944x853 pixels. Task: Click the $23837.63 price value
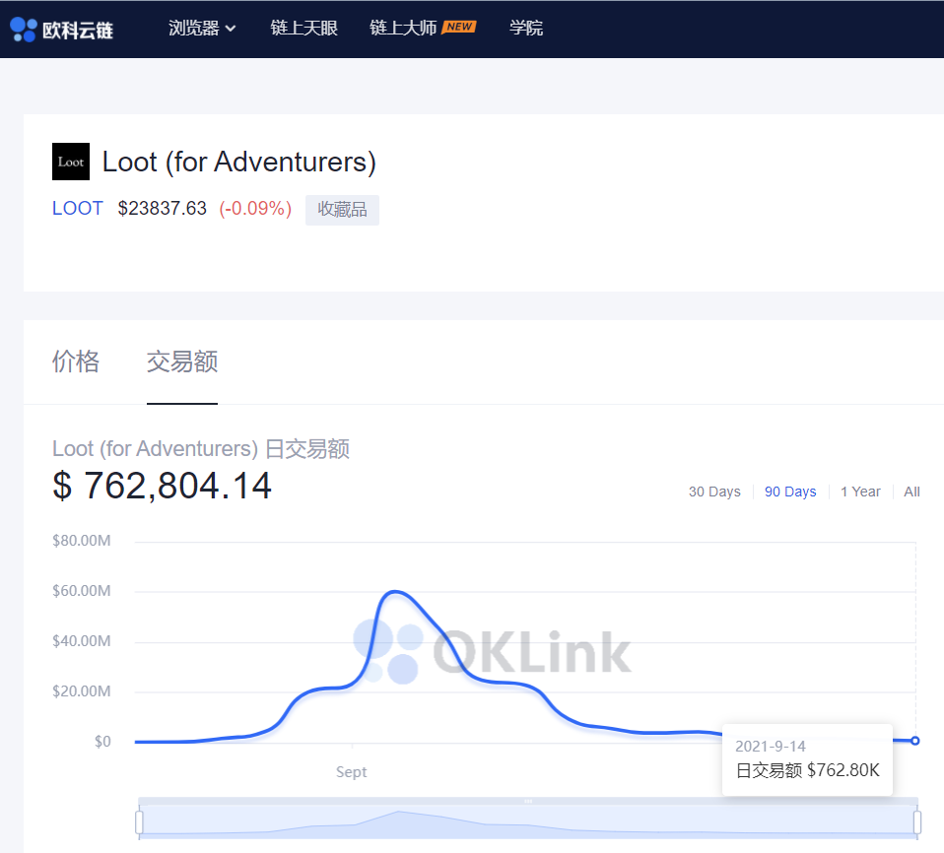pos(162,208)
